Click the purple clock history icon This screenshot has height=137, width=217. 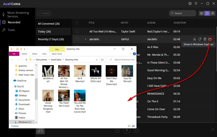207,13
